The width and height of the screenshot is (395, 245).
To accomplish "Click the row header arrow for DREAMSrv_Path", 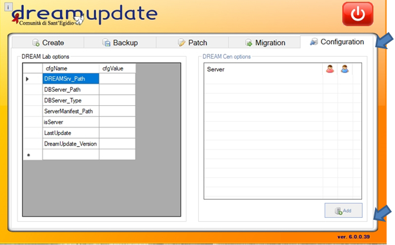I will click(32, 79).
